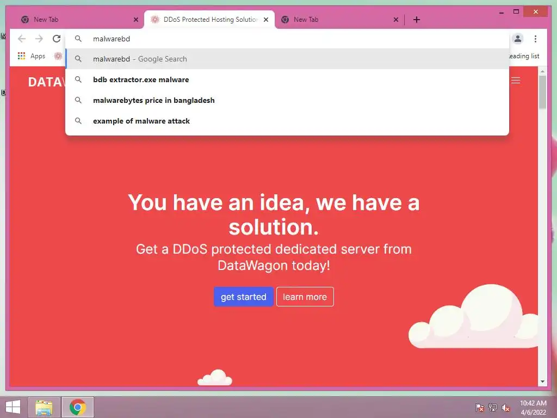Close the first New Tab
This screenshot has height=418, width=557.
tap(135, 20)
